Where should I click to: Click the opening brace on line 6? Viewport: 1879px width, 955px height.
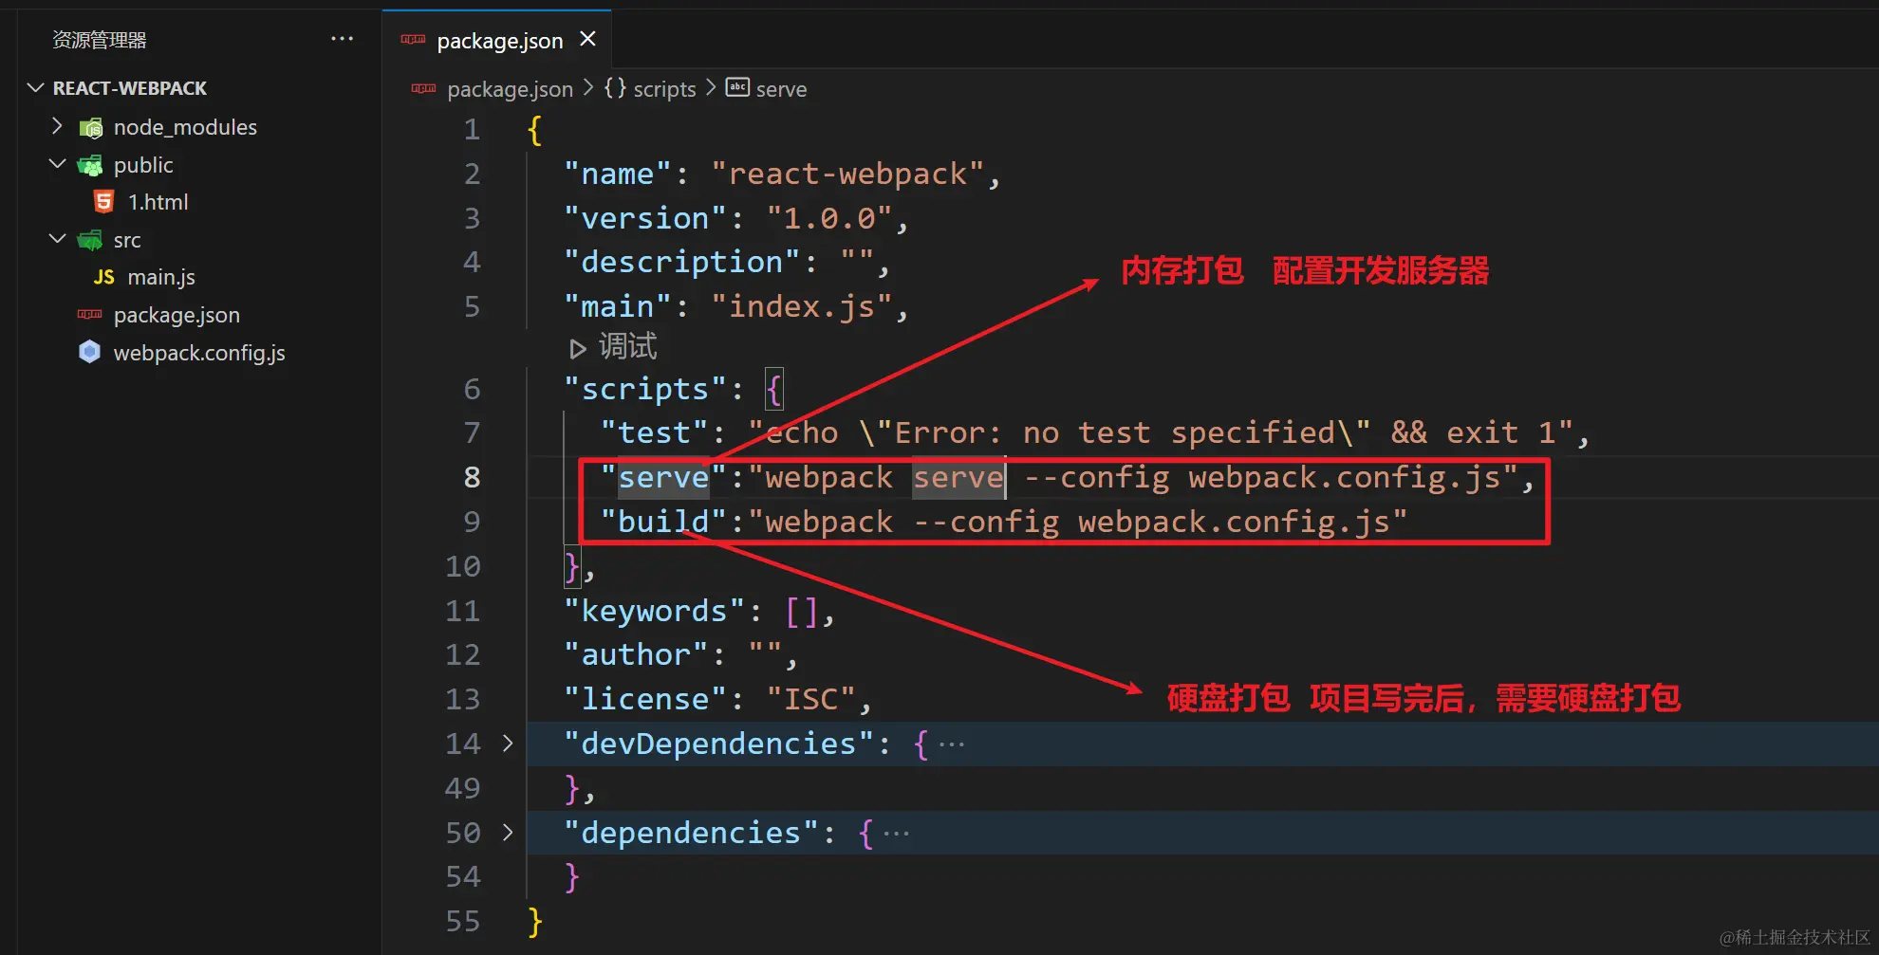pos(774,389)
